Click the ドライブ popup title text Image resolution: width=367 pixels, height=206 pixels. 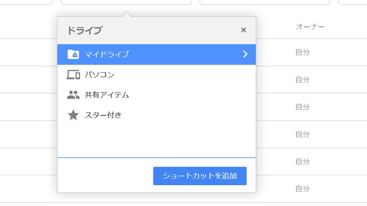85,30
